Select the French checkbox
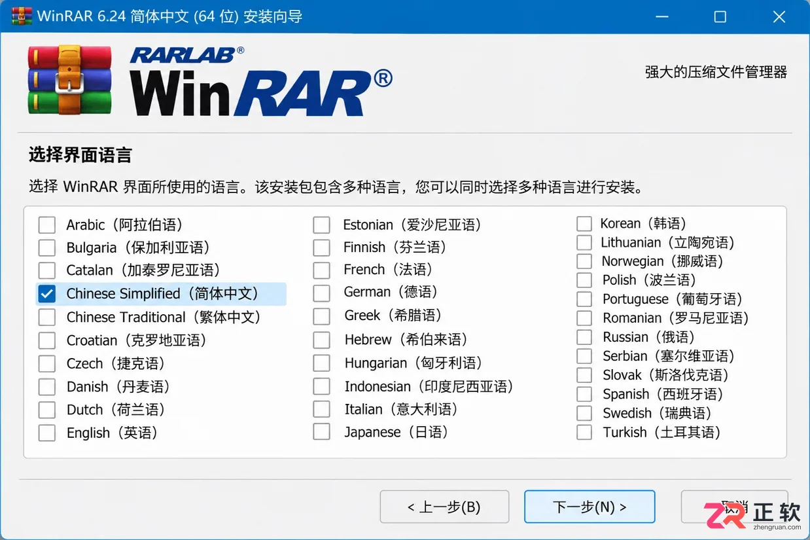This screenshot has height=540, width=810. [x=321, y=270]
